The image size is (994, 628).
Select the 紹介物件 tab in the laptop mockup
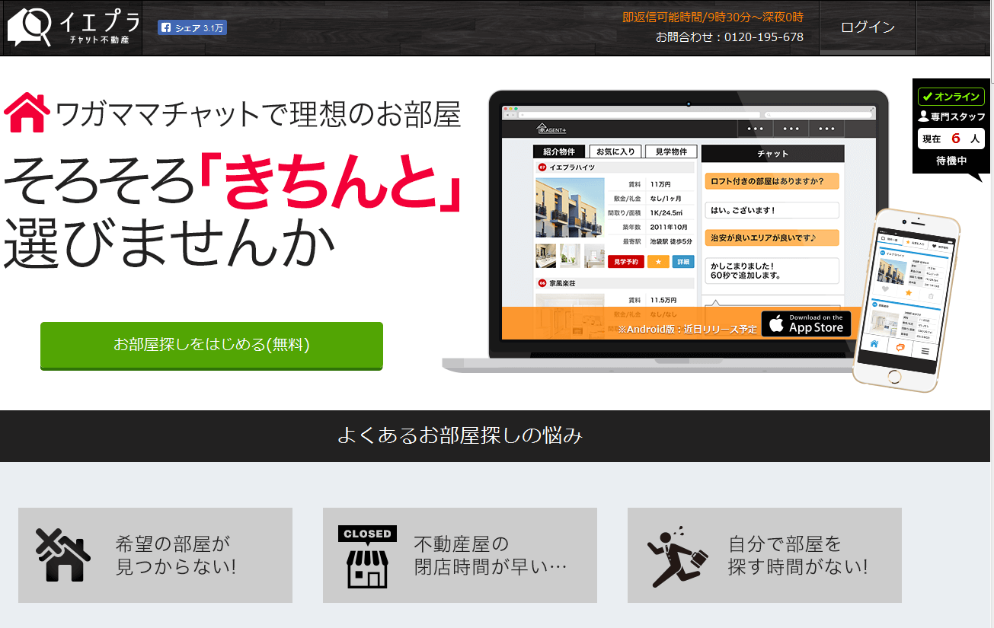click(559, 151)
